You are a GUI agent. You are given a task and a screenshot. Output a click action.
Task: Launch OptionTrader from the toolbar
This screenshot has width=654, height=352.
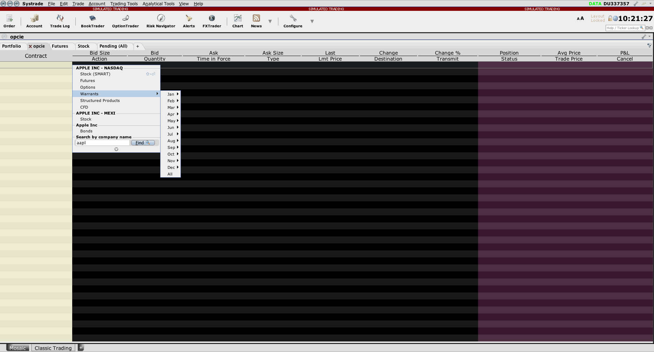pos(125,21)
